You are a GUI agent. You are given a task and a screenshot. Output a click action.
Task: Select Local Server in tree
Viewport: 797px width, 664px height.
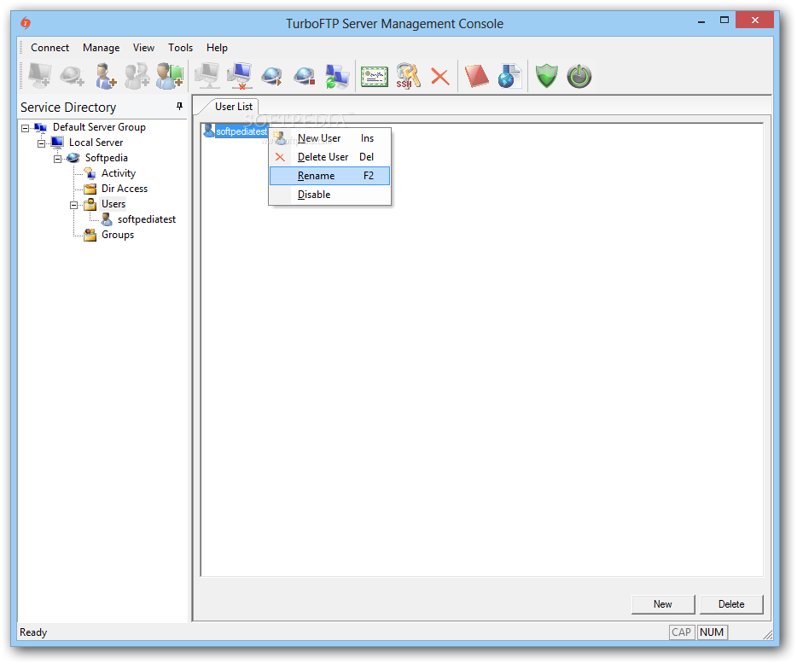point(96,143)
